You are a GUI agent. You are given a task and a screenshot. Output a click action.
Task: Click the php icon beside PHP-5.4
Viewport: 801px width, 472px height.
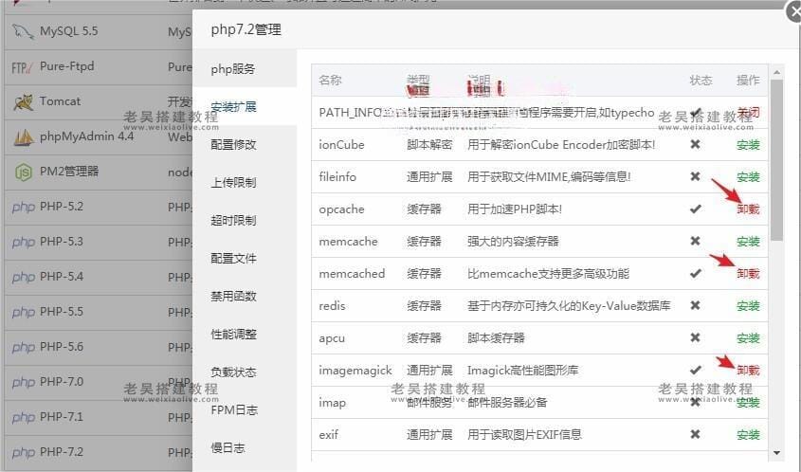(24, 278)
